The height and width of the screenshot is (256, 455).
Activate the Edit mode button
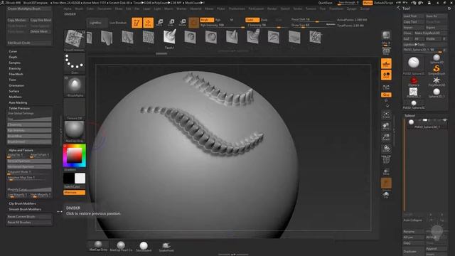136,23
